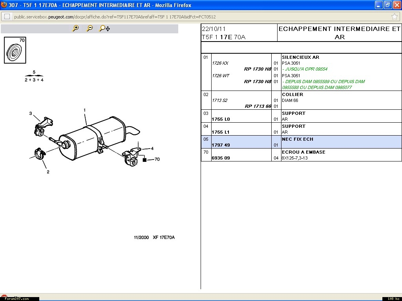Click the Firefox logo in title bar

click(4, 5)
